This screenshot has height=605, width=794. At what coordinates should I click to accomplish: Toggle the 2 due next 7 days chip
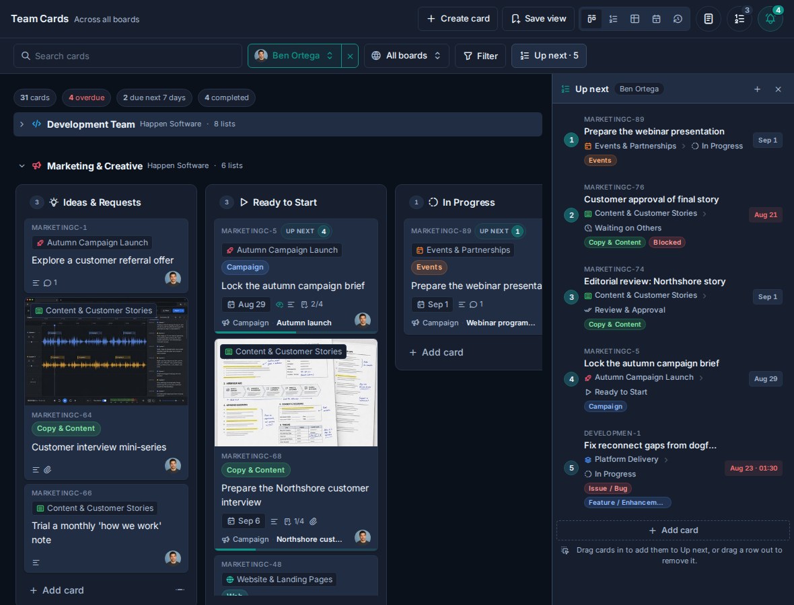(155, 97)
